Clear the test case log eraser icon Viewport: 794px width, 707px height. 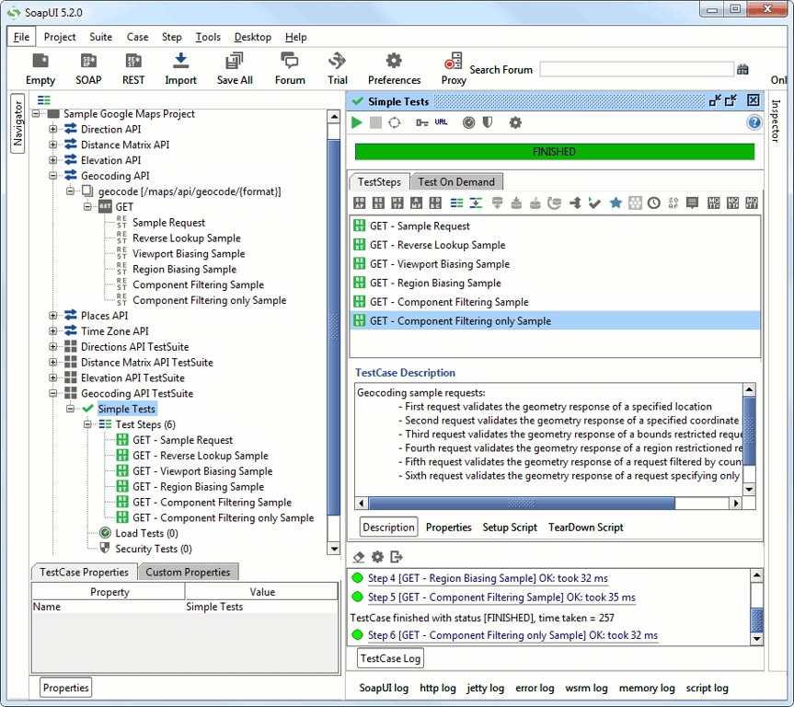tap(359, 557)
